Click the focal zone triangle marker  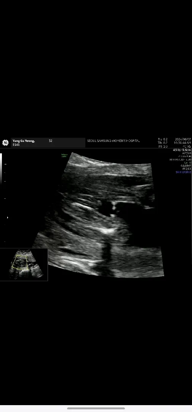(7, 217)
